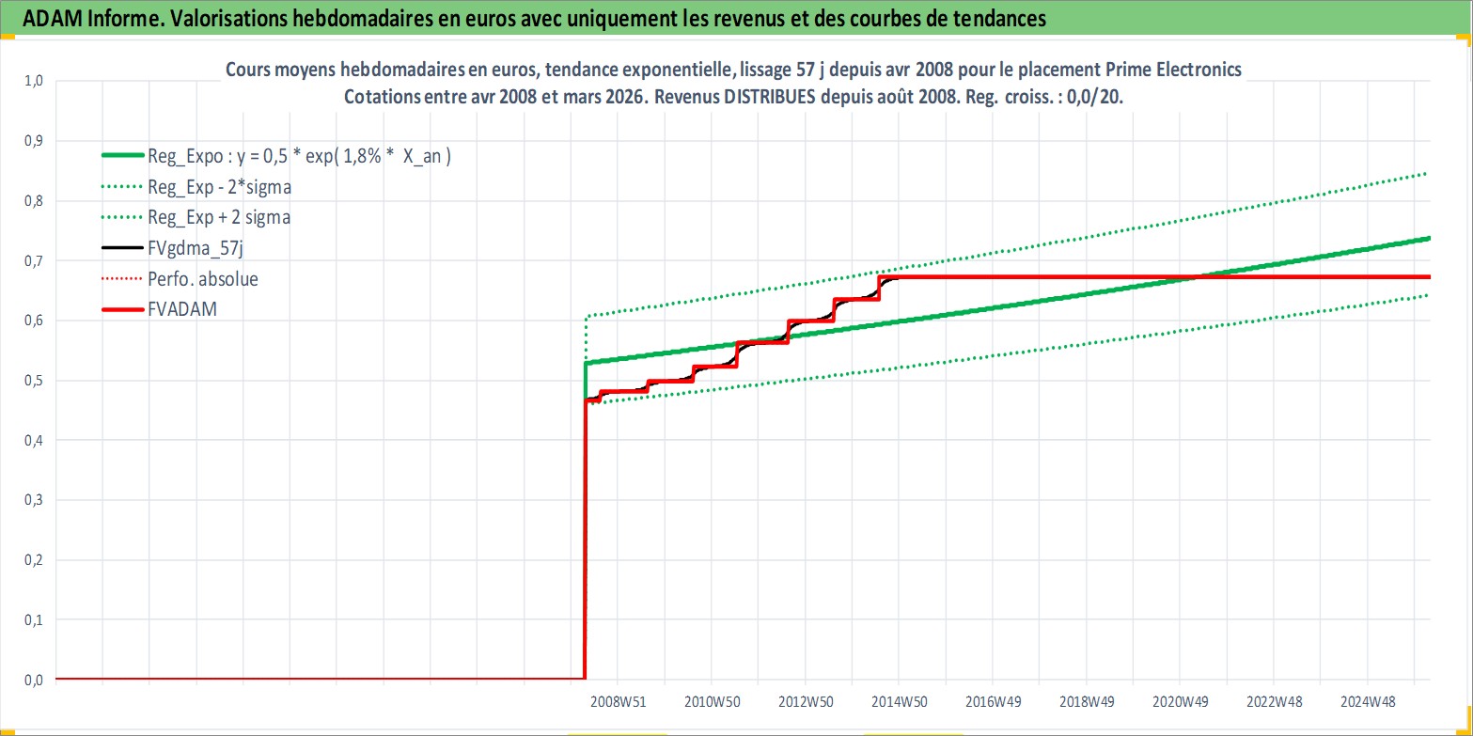1473x736 pixels.
Task: Click x-axis label '2012W50'
Action: [x=806, y=701]
